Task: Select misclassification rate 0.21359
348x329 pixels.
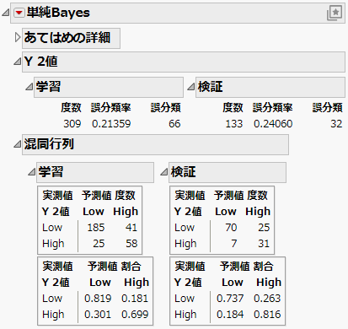Action: (x=111, y=124)
